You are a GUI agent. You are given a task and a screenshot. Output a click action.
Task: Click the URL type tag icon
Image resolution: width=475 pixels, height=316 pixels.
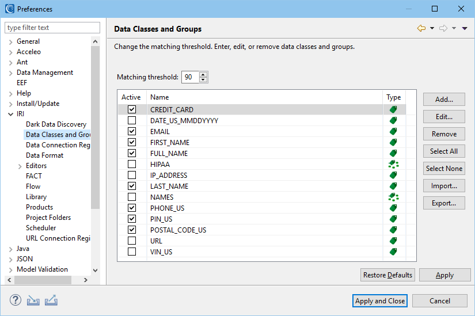click(x=393, y=241)
